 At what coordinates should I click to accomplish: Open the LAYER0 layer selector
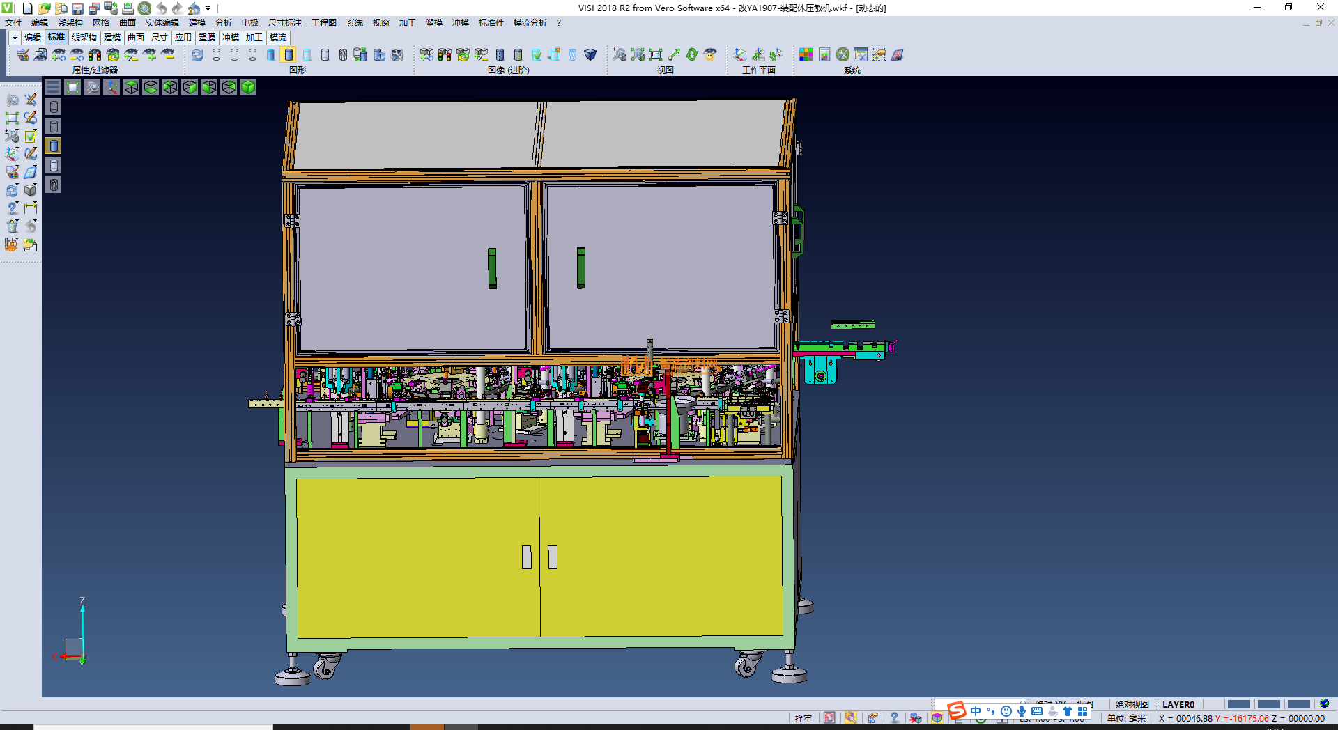pyautogui.click(x=1178, y=704)
